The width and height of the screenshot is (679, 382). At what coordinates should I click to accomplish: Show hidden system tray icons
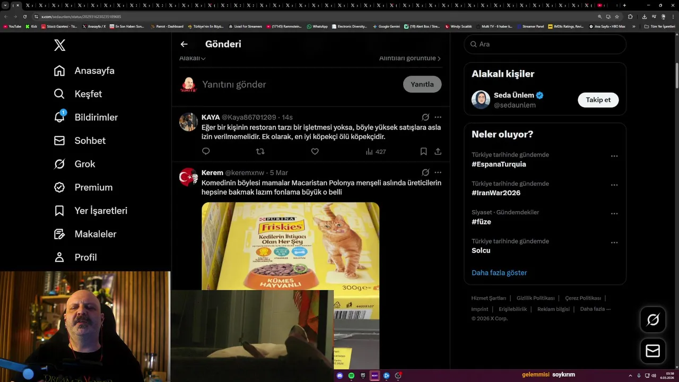[x=630, y=376]
